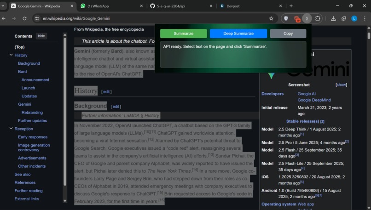Click the icon beside the Downloads button

tap(343, 18)
